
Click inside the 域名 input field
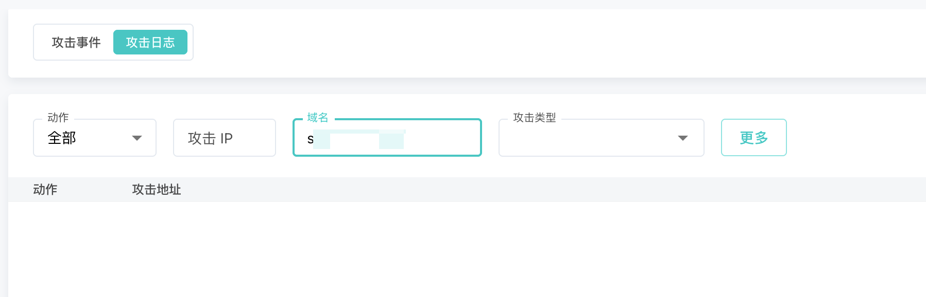point(438,138)
